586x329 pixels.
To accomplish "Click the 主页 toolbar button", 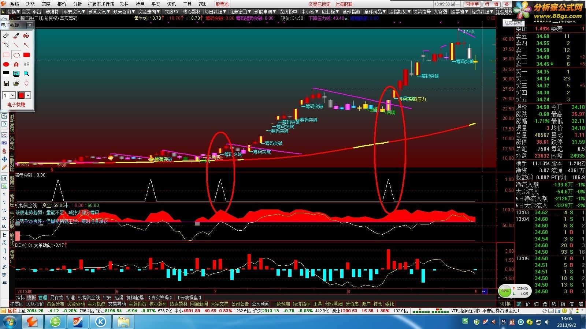I will click(x=26, y=12).
